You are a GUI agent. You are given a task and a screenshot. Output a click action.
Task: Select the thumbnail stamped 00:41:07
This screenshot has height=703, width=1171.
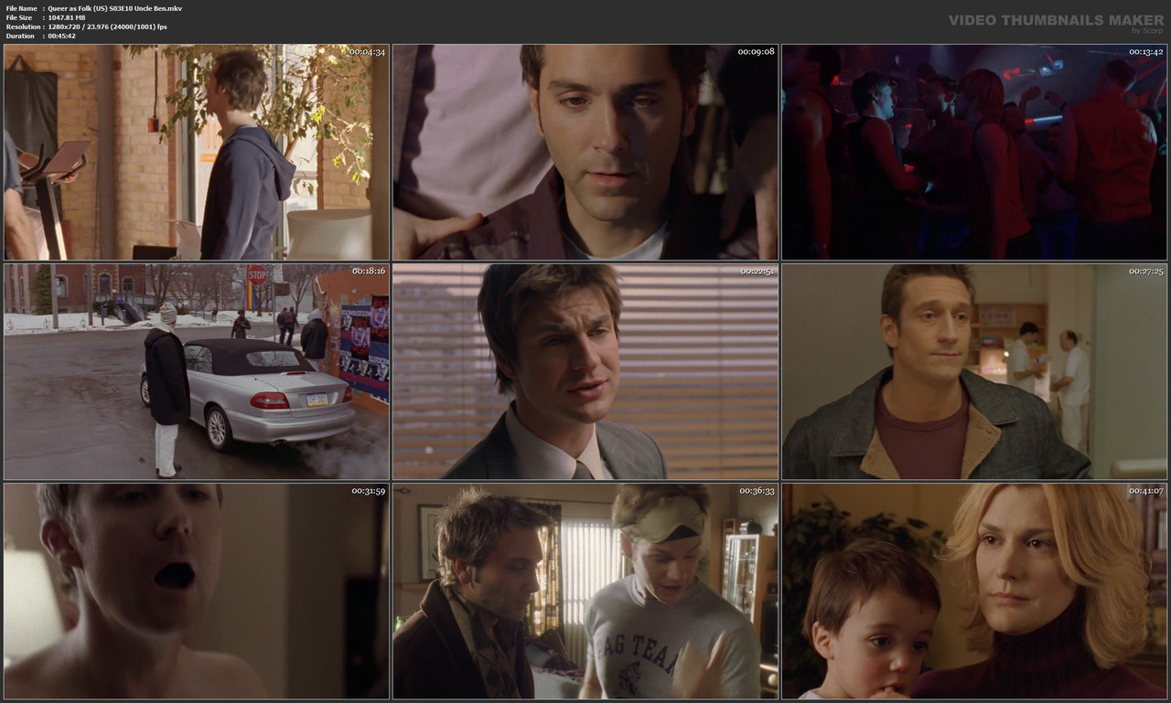[x=974, y=591]
